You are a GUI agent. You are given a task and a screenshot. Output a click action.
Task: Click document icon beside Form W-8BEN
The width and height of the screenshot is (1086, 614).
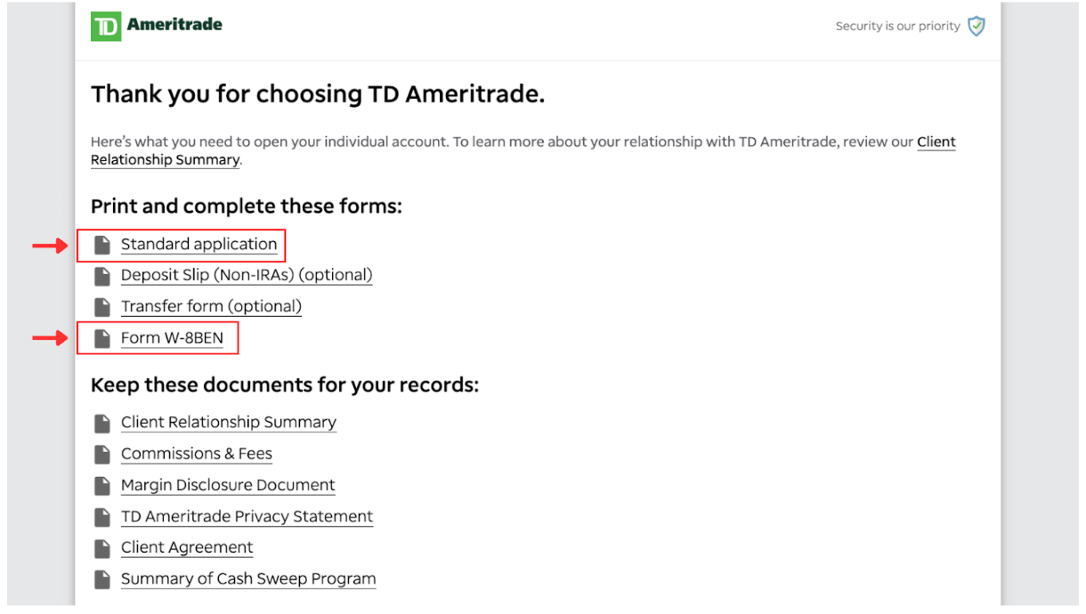[103, 339]
